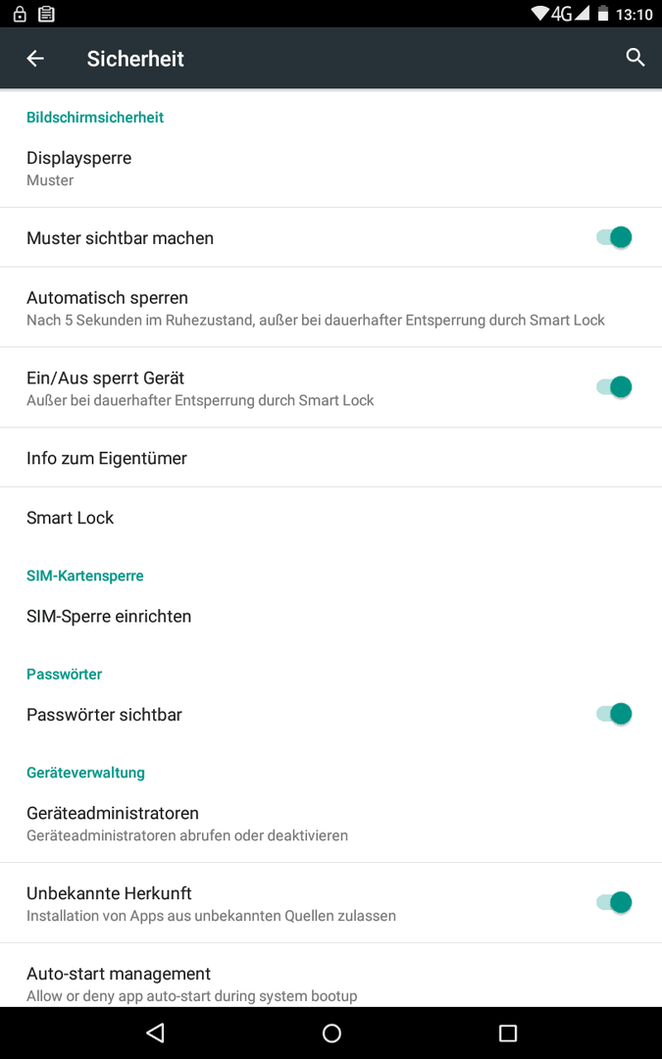Disable Ein/Aus sperrt Gerät switch
Image resolution: width=662 pixels, height=1059 pixels.
point(613,387)
